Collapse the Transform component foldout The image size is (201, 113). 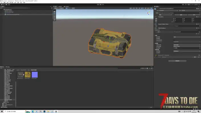coord(155,17)
